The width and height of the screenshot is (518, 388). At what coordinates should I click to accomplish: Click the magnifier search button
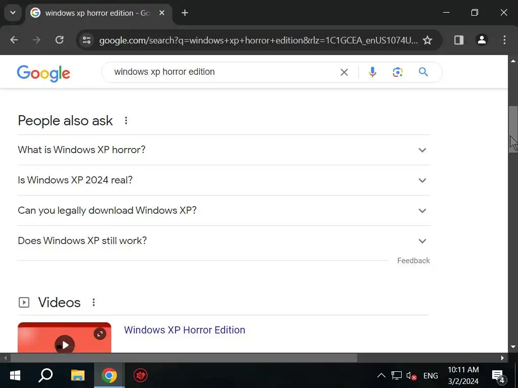click(423, 72)
